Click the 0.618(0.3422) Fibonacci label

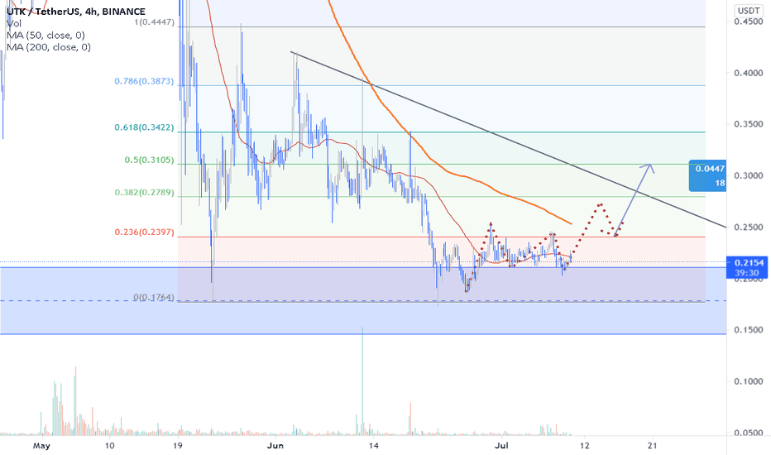tap(144, 127)
